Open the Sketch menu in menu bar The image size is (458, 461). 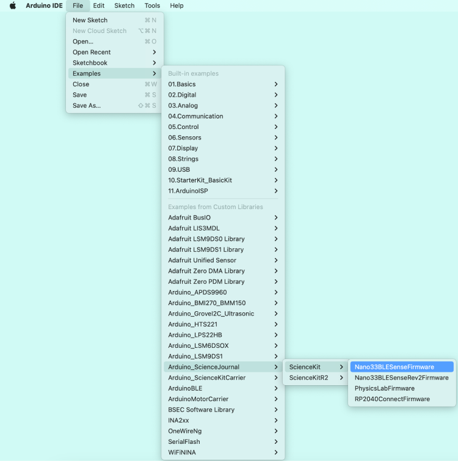point(125,6)
